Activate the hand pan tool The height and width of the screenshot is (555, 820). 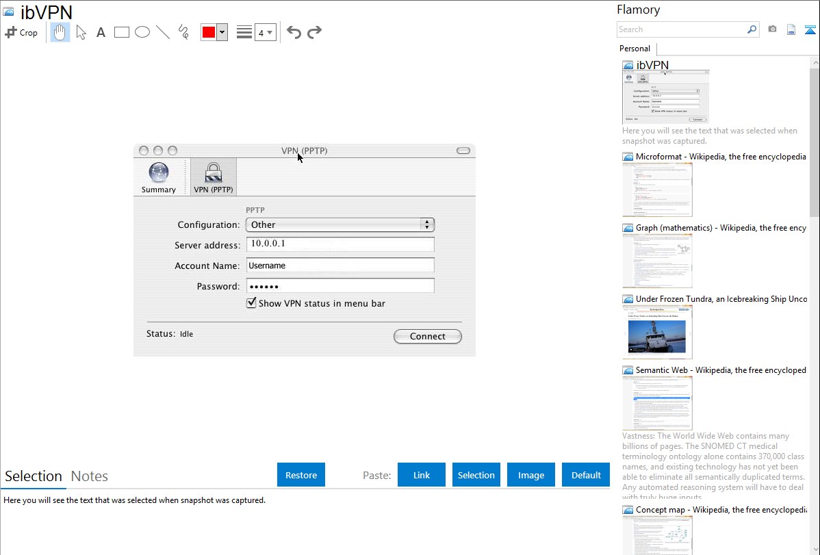coord(60,32)
